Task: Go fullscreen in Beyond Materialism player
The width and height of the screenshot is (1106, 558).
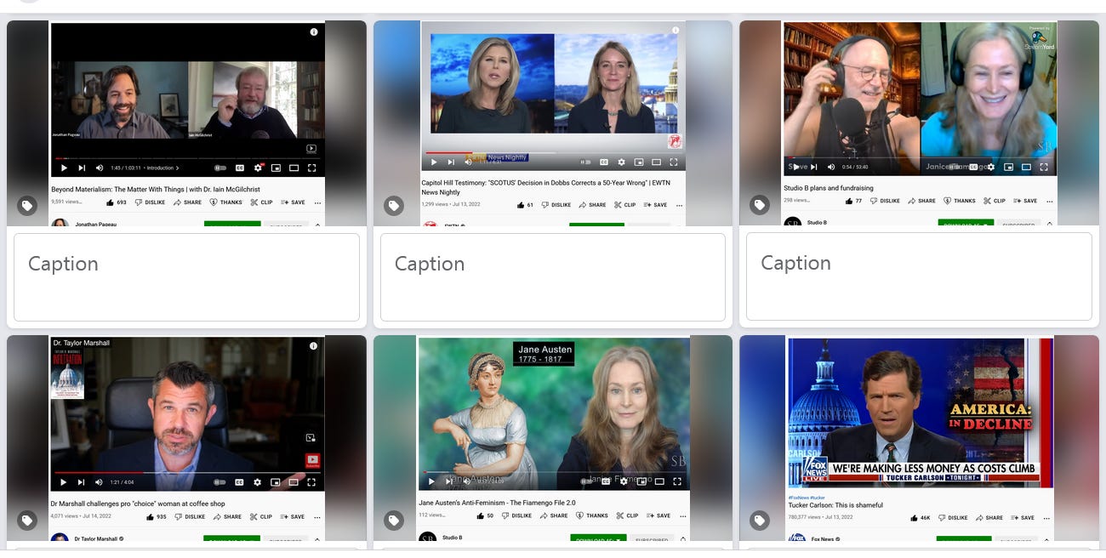Action: click(312, 168)
